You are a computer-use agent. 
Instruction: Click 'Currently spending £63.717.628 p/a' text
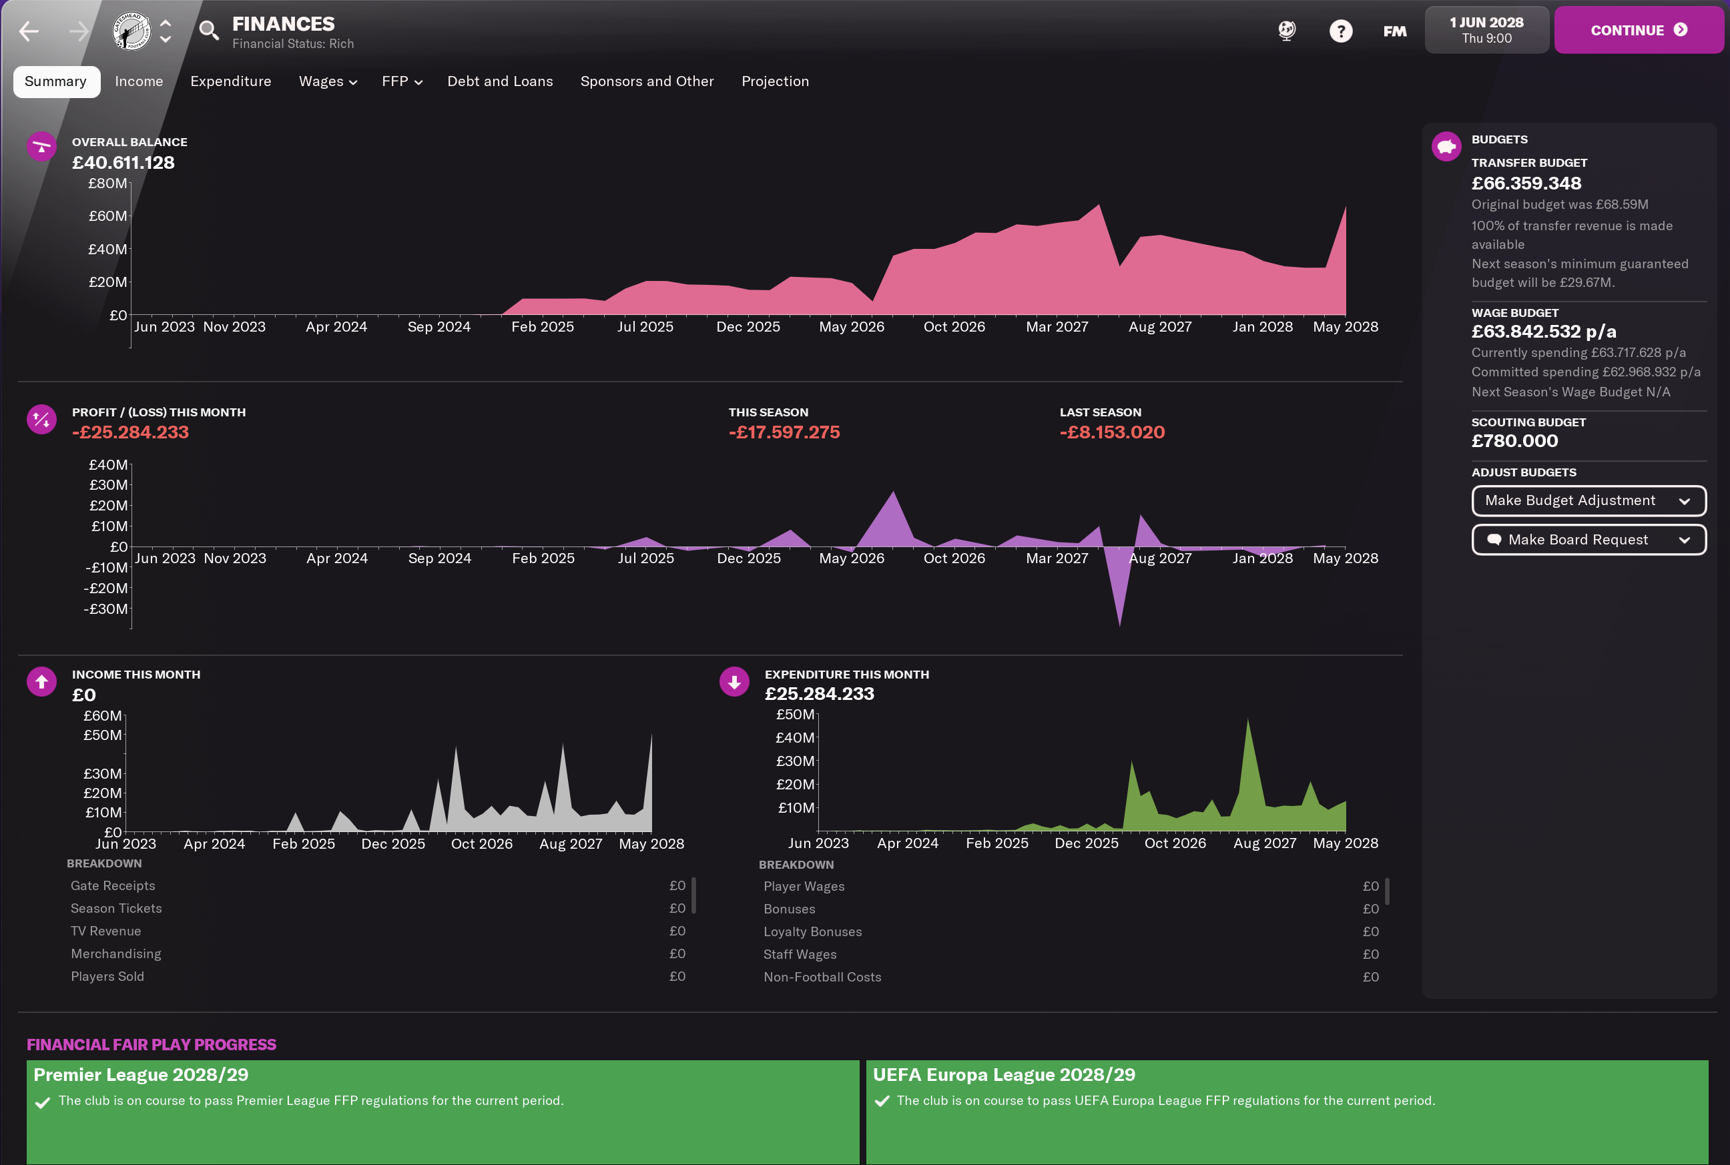click(x=1578, y=353)
